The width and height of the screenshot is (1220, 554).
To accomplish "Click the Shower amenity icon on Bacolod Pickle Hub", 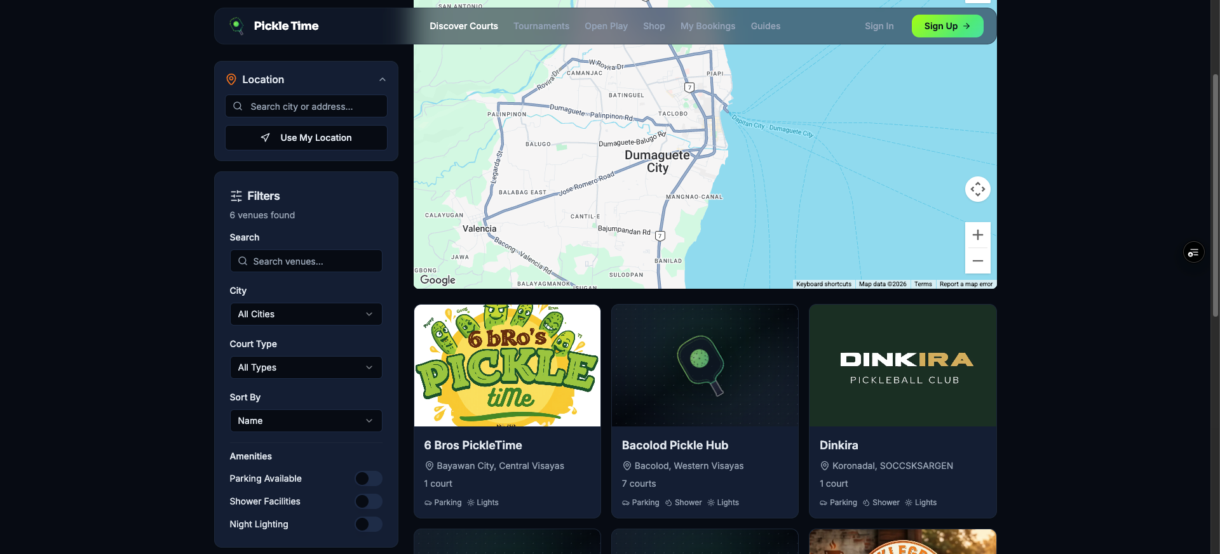I will coord(668,503).
